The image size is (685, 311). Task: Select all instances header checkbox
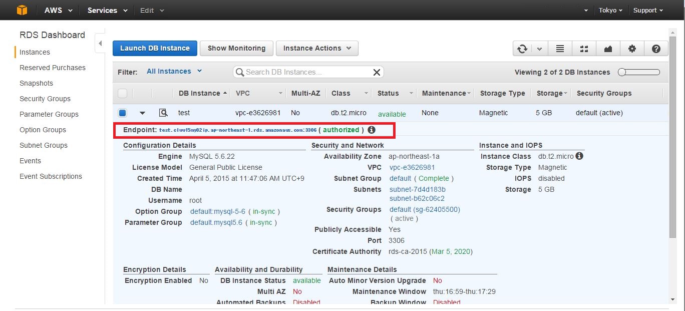coord(122,93)
